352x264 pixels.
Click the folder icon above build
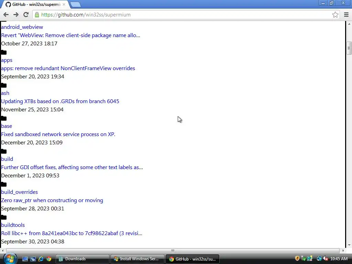(3, 152)
